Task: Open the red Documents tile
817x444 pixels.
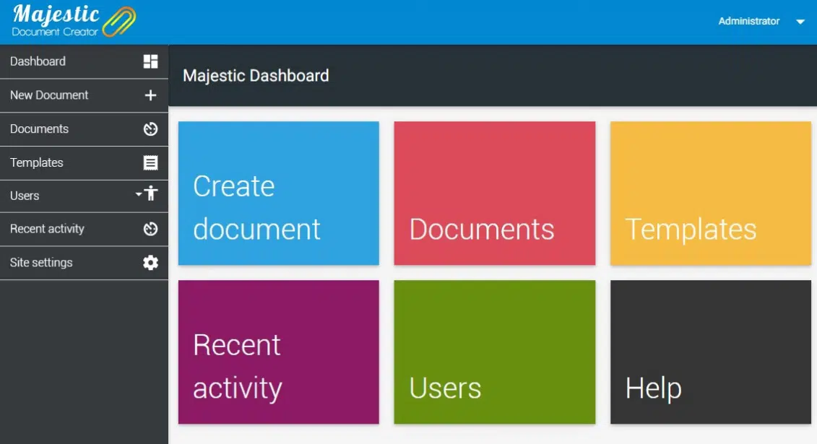Action: pyautogui.click(x=494, y=193)
